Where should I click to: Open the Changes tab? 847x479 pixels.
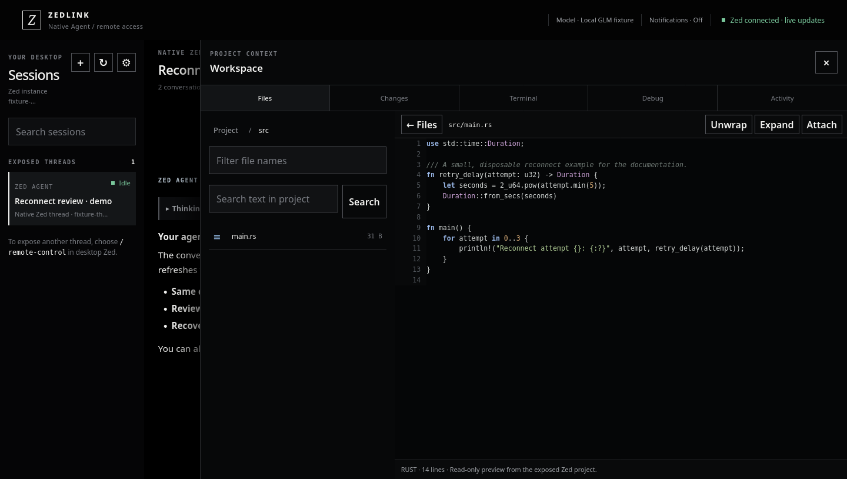pos(394,98)
